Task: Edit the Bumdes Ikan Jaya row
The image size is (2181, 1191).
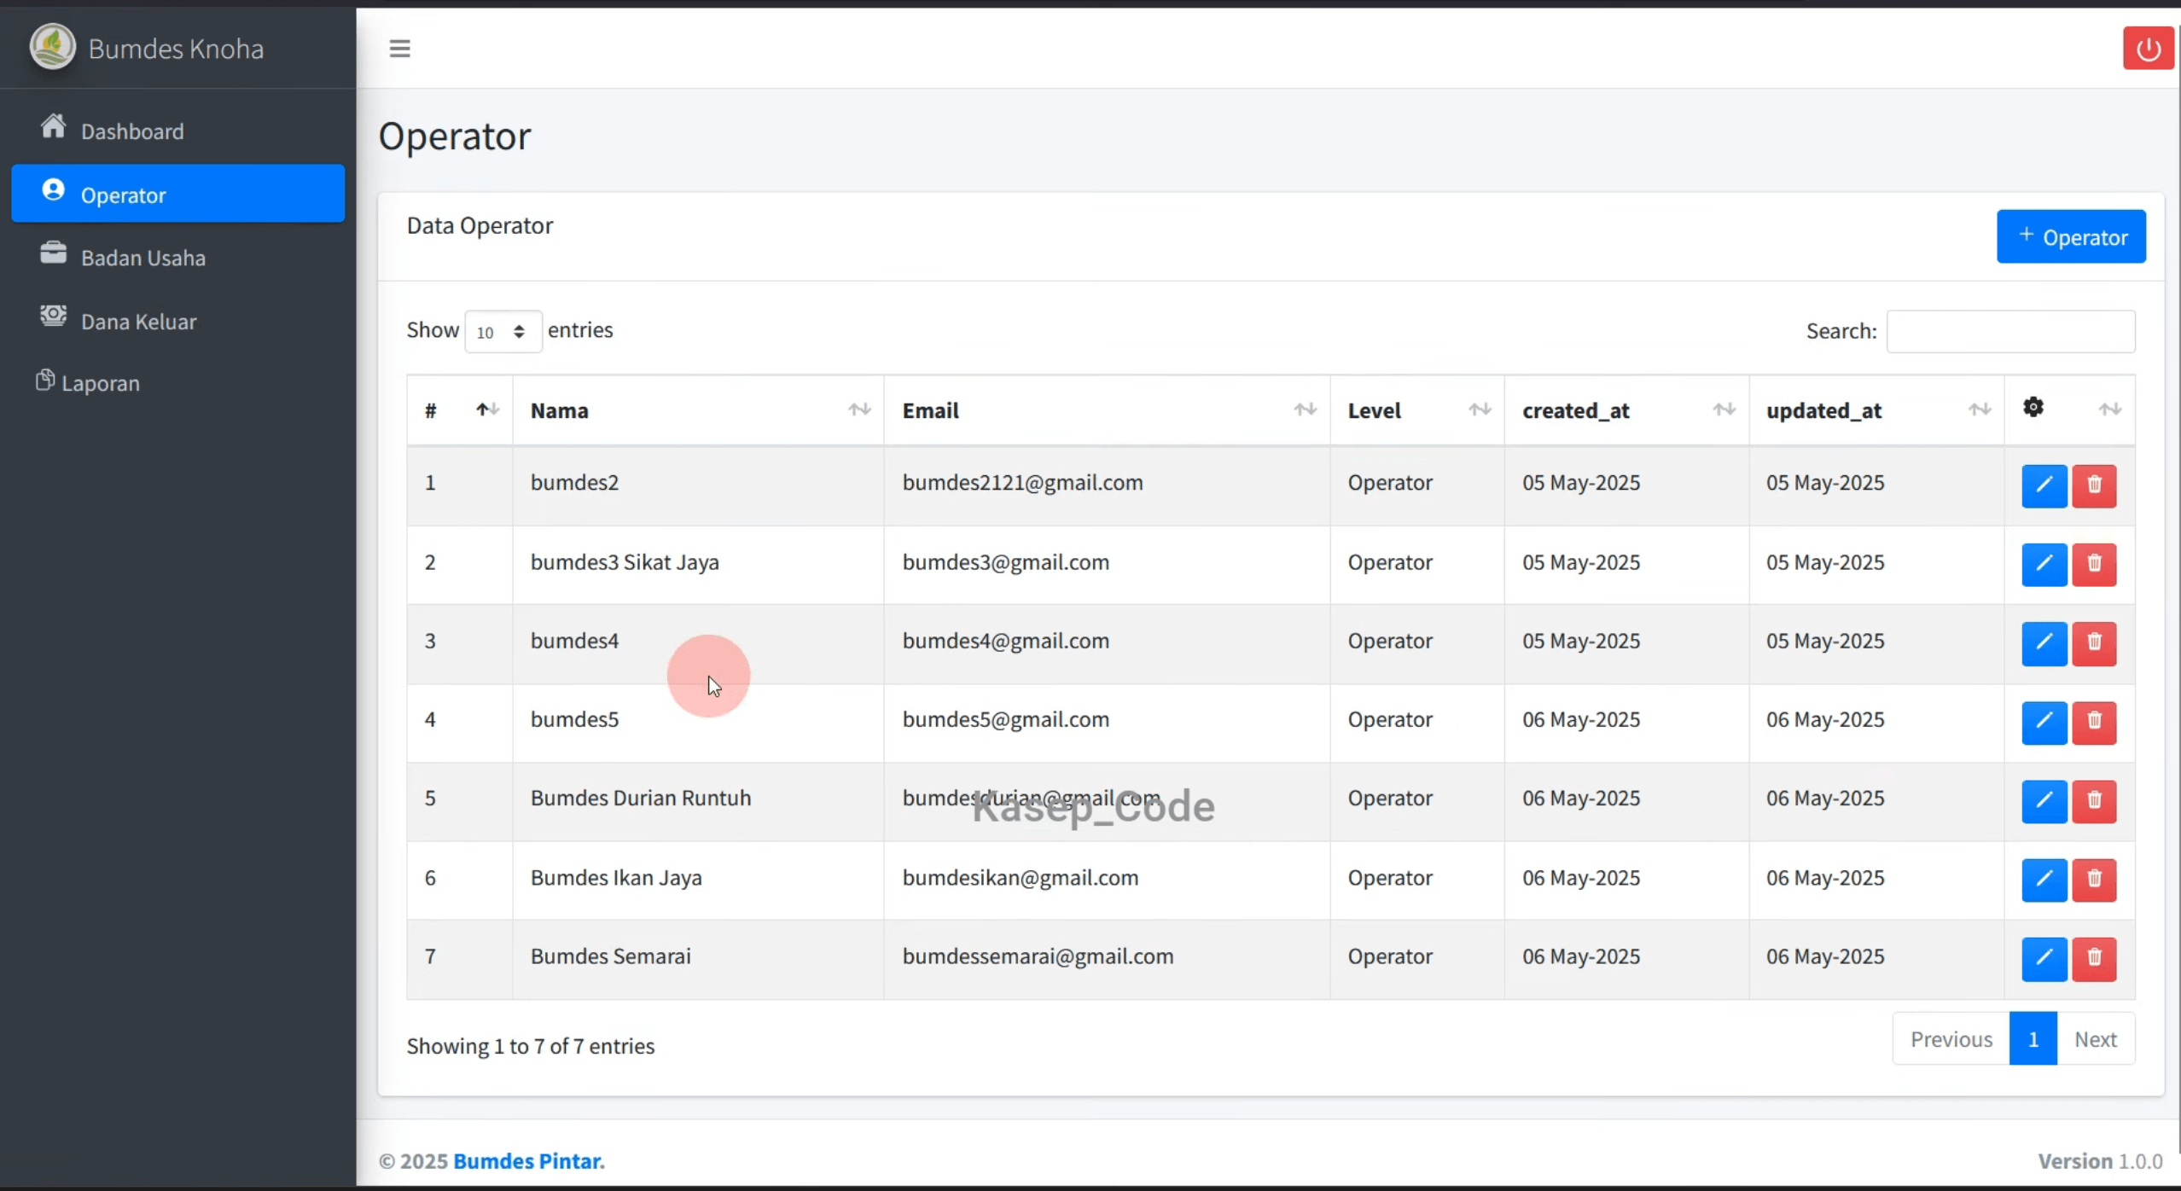Action: (2044, 880)
